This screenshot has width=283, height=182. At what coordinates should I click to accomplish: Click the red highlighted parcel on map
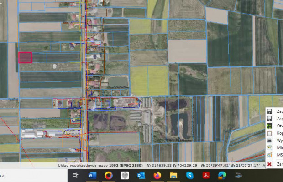pyautogui.click(x=25, y=57)
